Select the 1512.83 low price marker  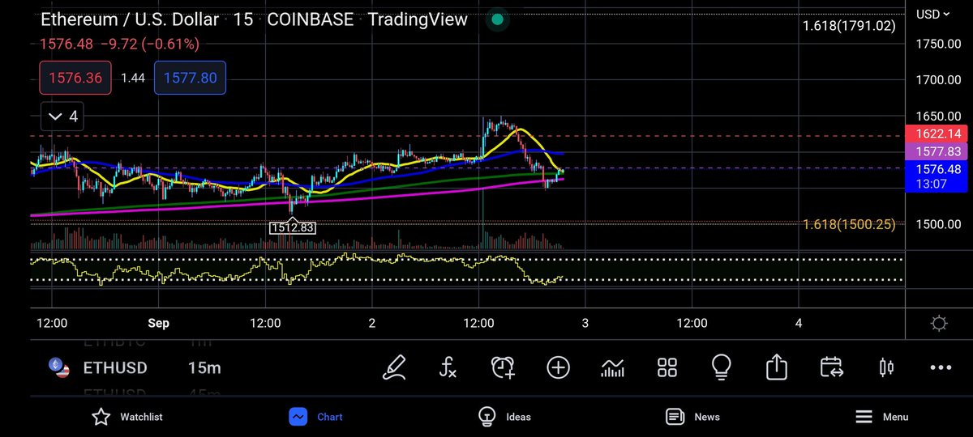(x=293, y=227)
